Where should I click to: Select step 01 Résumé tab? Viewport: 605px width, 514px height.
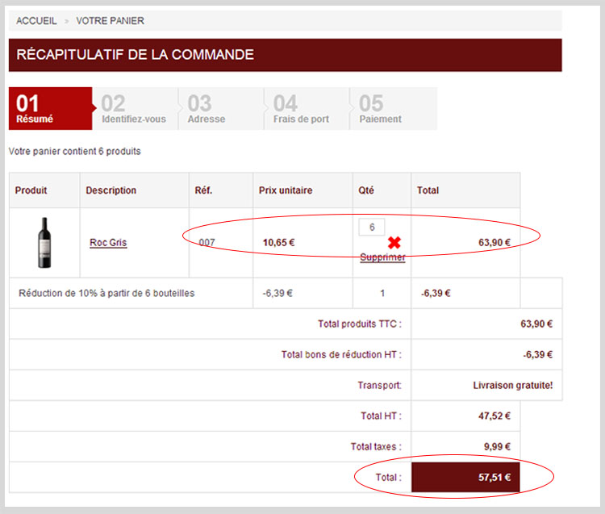coord(51,108)
